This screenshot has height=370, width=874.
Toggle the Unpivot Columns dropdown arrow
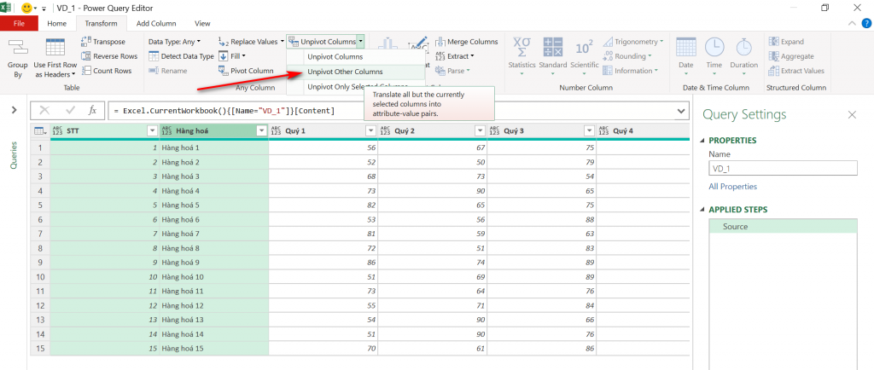[x=361, y=42]
